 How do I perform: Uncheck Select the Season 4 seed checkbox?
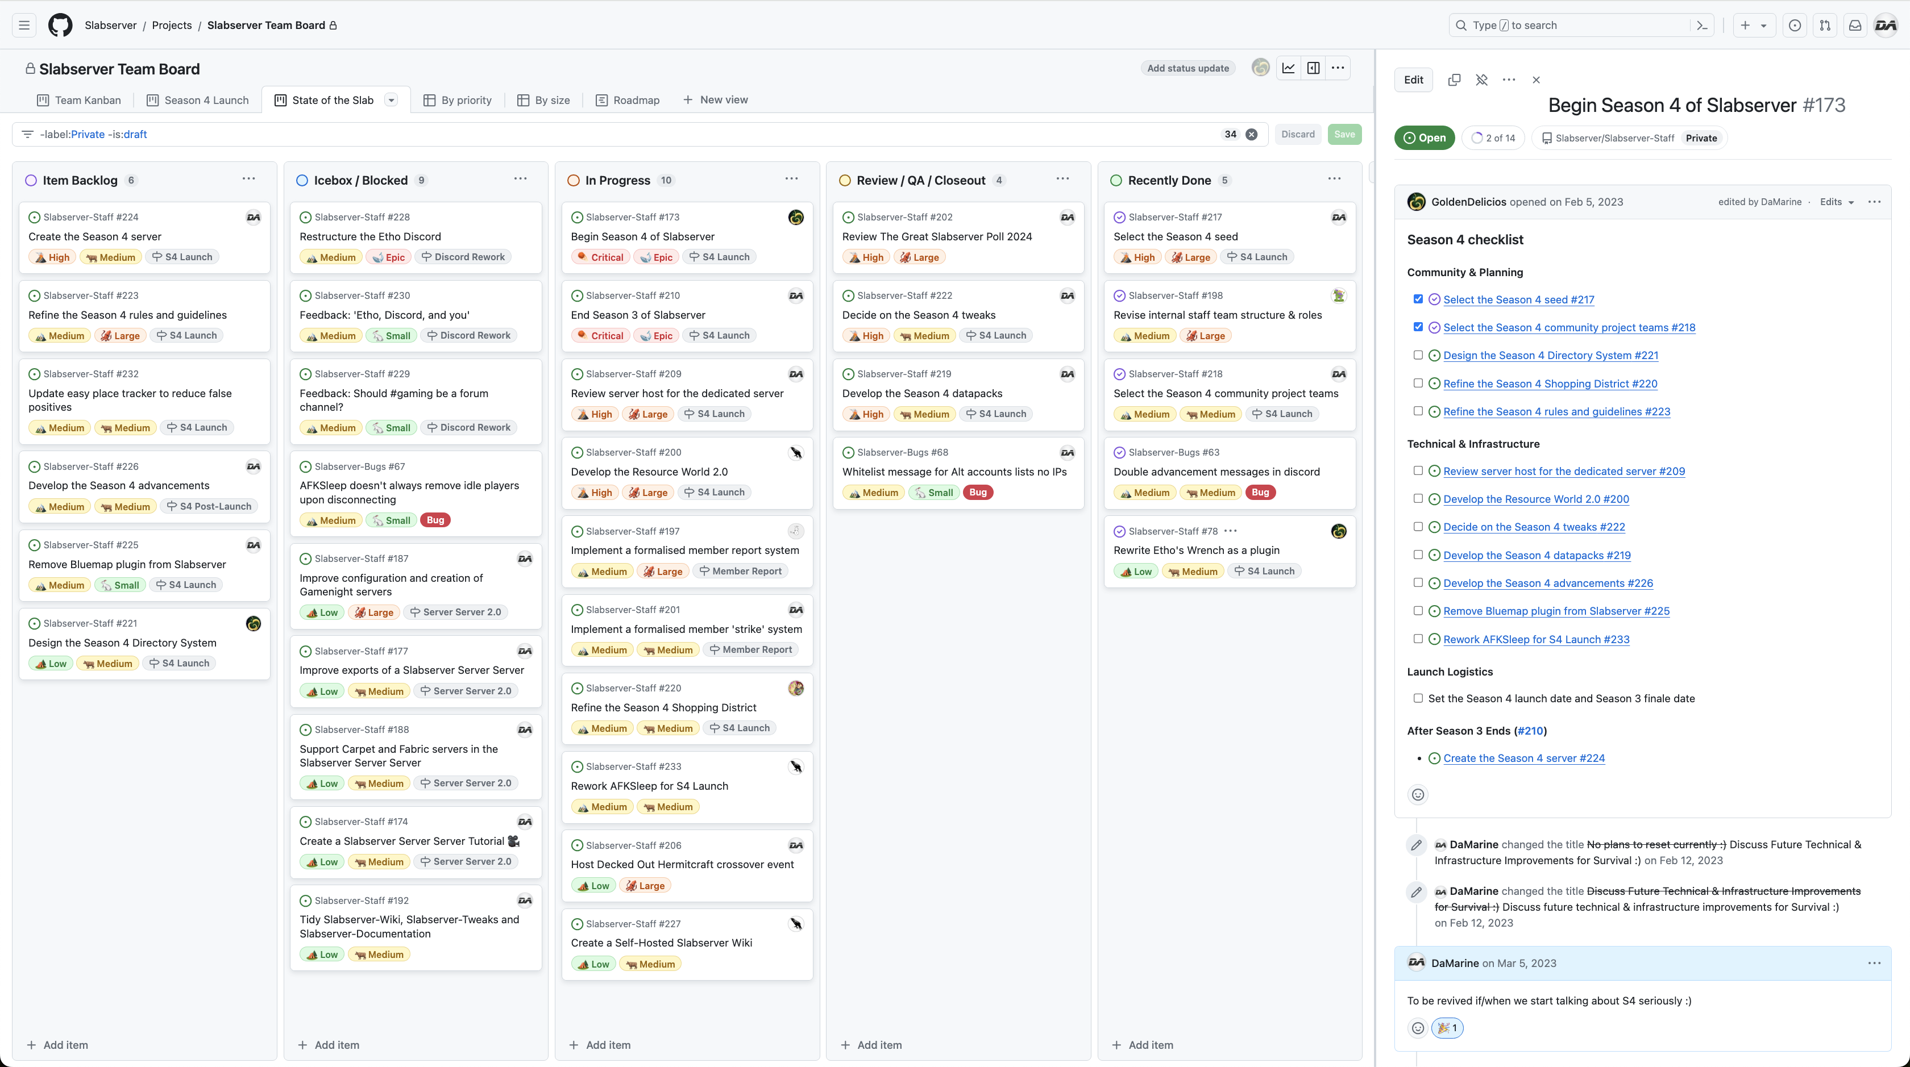point(1418,299)
